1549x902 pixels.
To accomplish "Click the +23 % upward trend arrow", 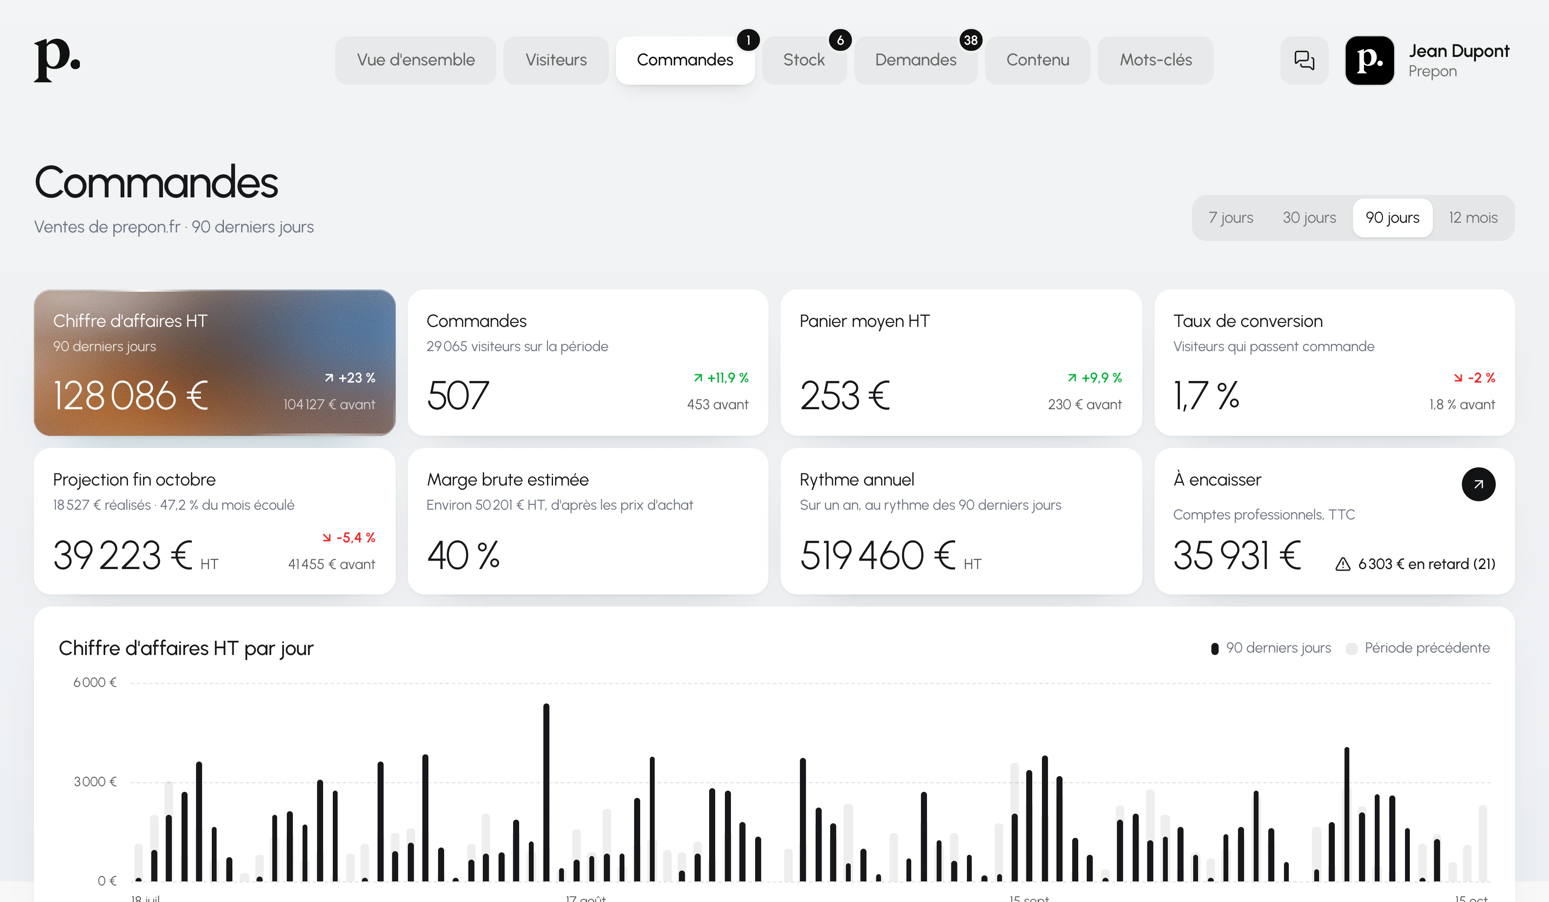I will [x=330, y=377].
